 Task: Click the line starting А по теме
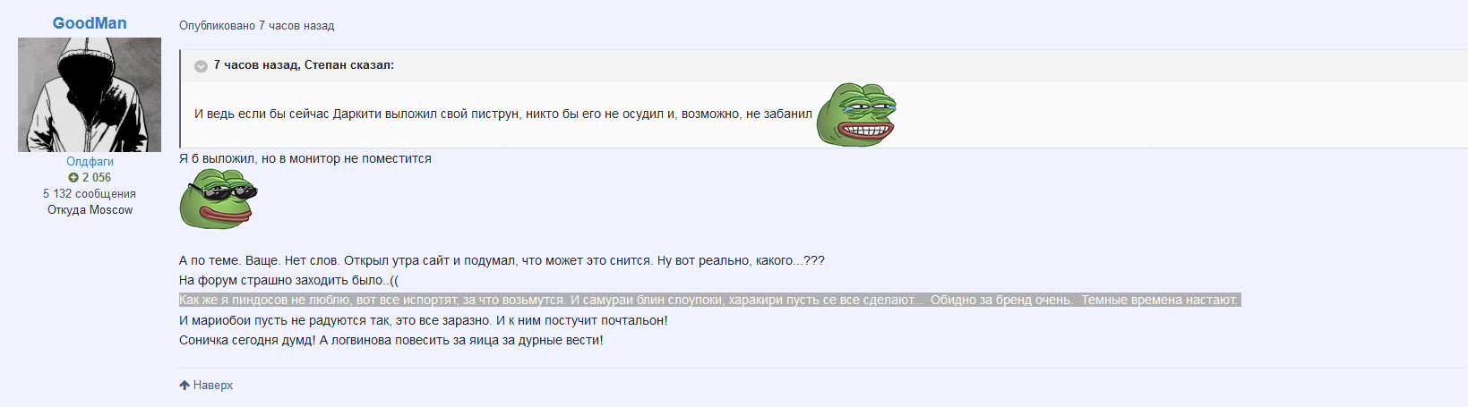[x=502, y=261]
